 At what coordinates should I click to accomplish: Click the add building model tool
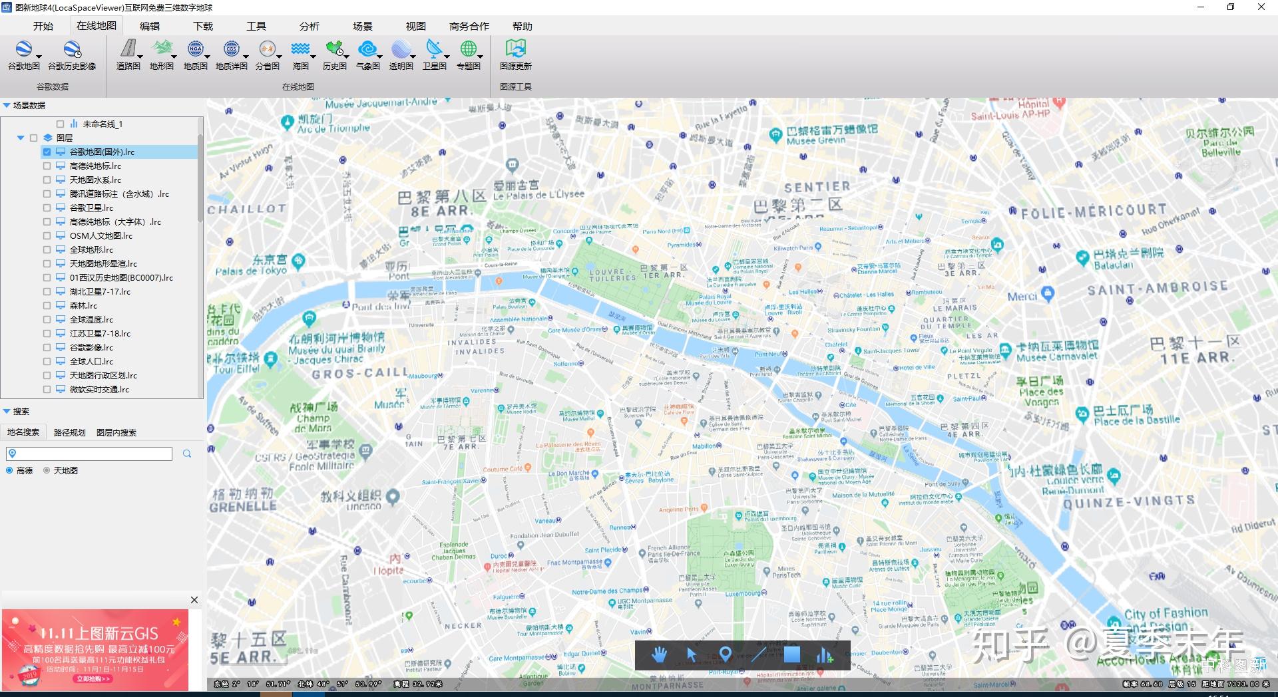click(825, 655)
